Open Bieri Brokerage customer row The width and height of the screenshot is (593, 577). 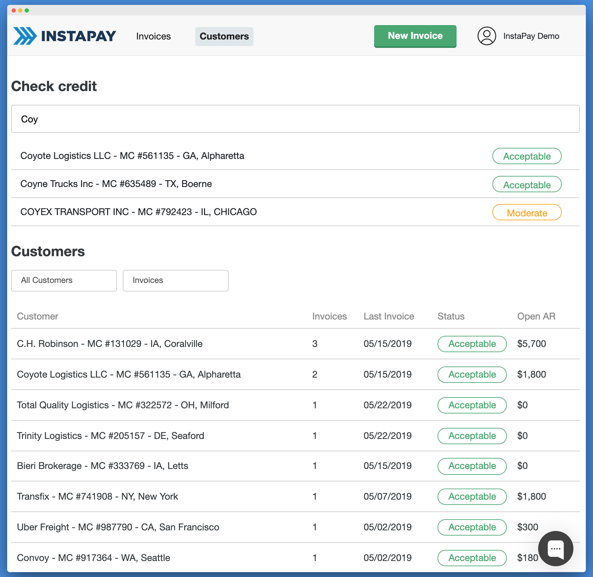pyautogui.click(x=295, y=466)
